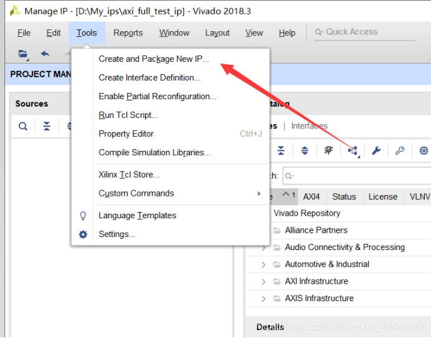The height and width of the screenshot is (338, 431).
Task: Click the Settings gear icon in menu
Action: [x=83, y=234]
